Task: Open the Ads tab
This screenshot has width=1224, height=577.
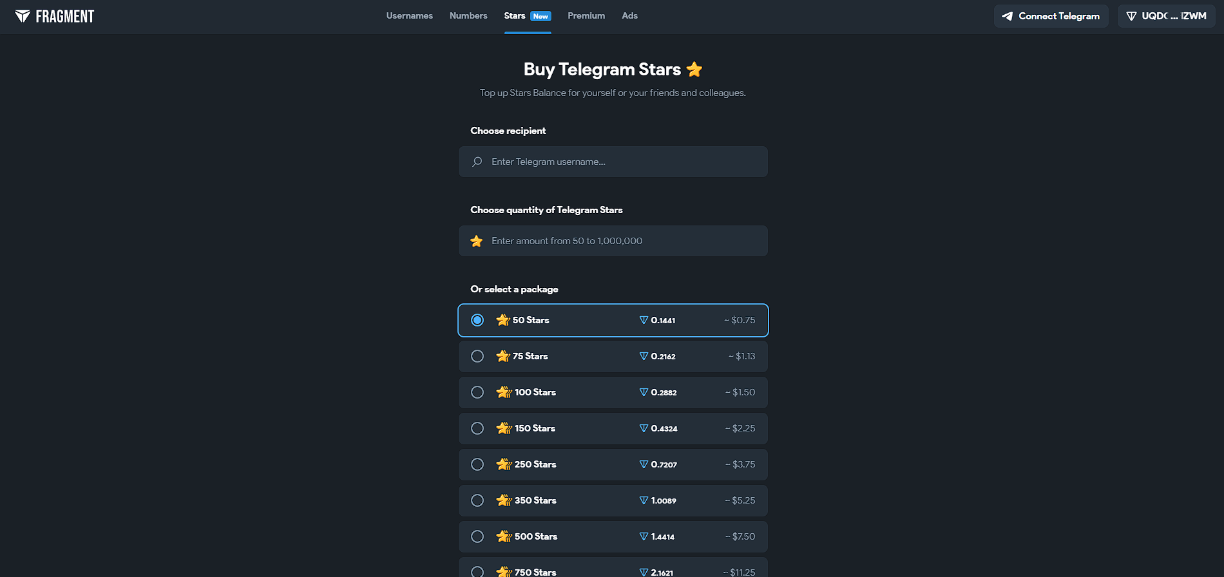Action: (x=629, y=16)
